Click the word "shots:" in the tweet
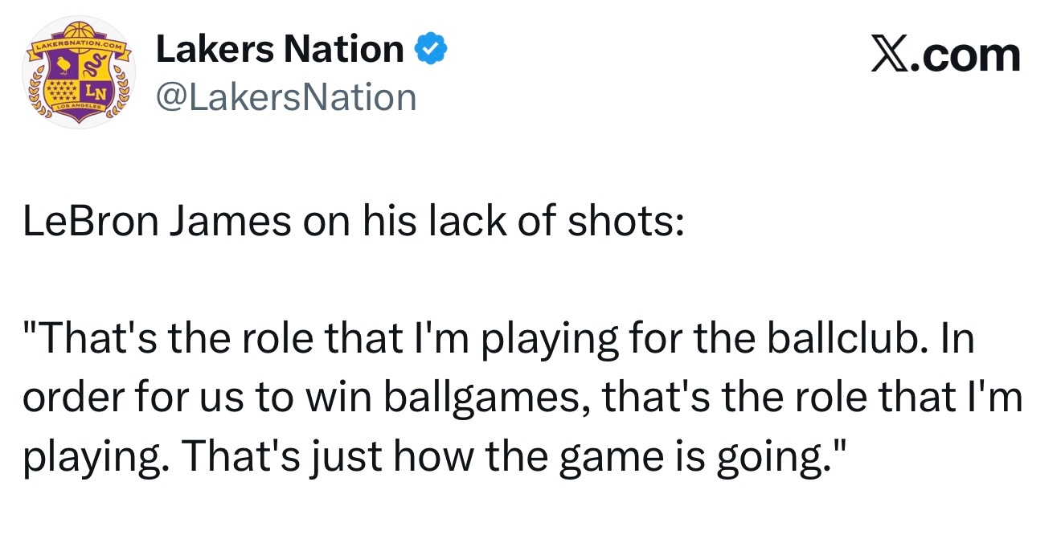 pos(626,222)
